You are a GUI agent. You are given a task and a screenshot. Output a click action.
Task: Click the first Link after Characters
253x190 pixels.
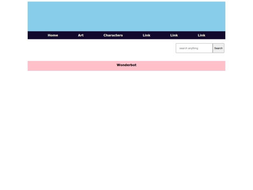click(146, 35)
